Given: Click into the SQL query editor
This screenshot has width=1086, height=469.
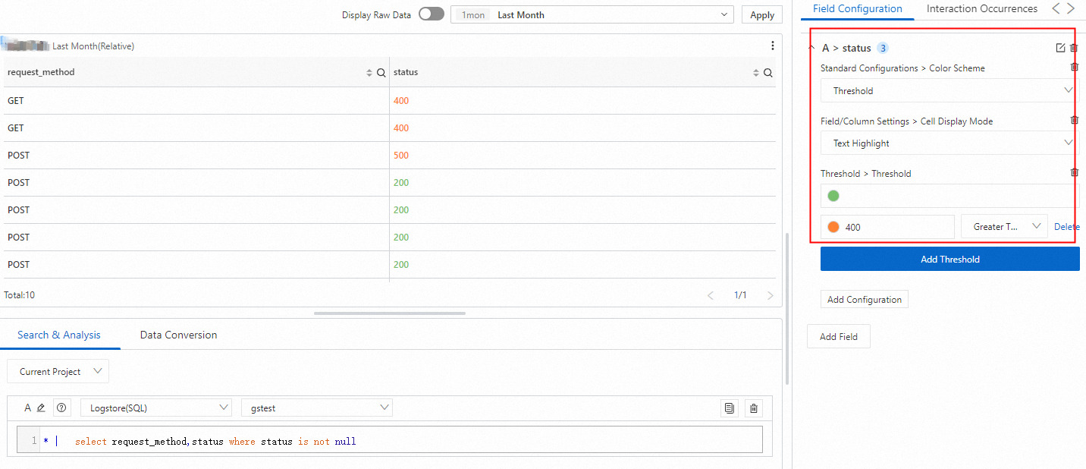Looking at the screenshot, I should click(x=390, y=441).
